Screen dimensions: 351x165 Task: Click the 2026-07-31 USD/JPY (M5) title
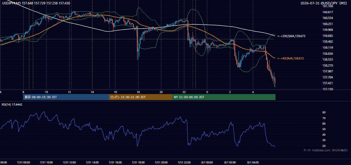pos(324,3)
